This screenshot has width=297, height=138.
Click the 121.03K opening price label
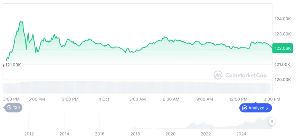pos(13,65)
